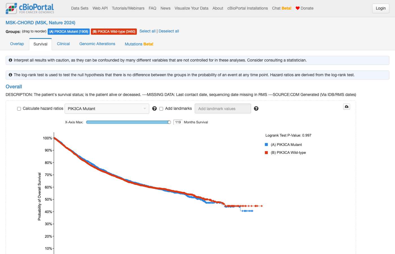Click the X-Axis Max value field showing 119
The image size is (395, 254).
(178, 122)
